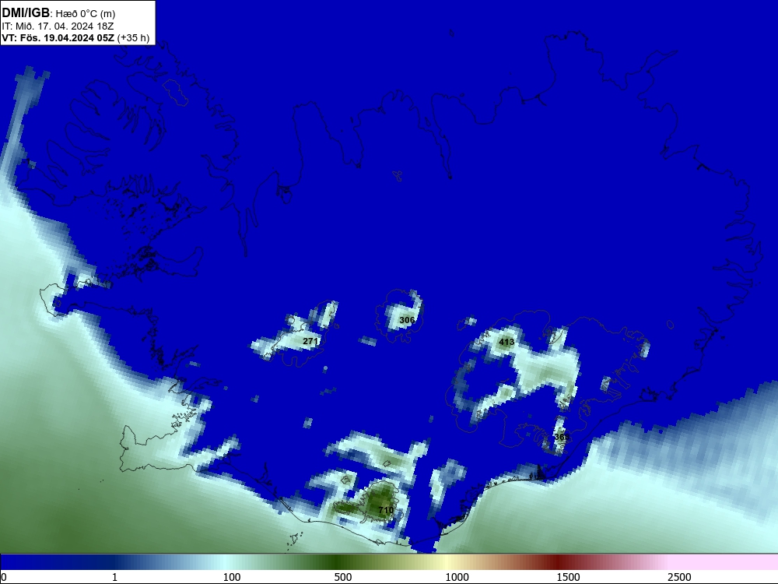Click the 306 value label on the map

407,320
